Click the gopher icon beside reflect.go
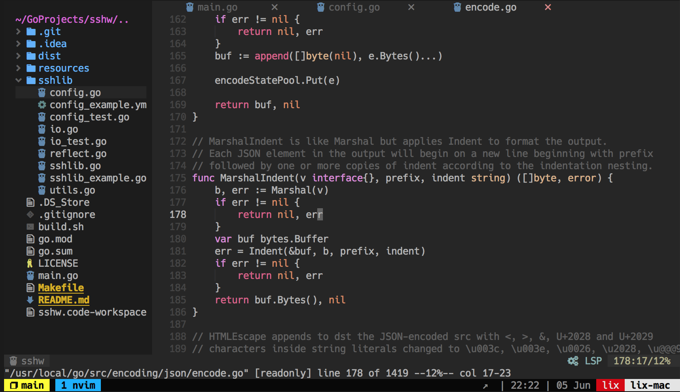 click(x=41, y=154)
